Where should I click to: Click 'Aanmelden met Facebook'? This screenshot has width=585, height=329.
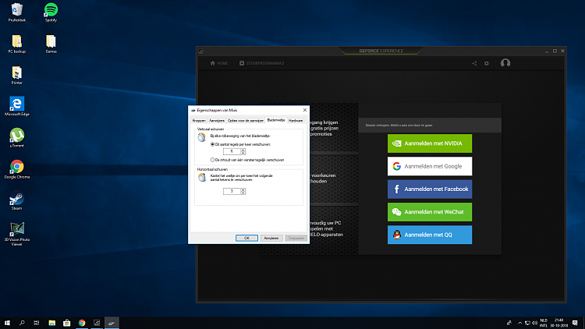(430, 189)
